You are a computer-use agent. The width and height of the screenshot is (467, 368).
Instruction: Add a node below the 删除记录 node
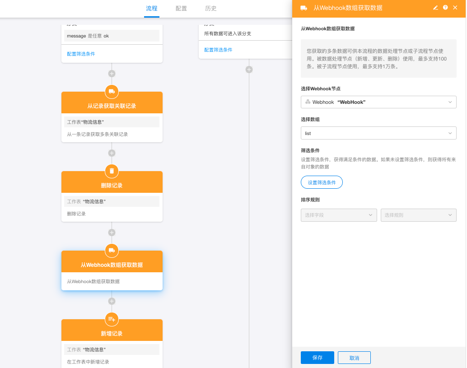point(112,233)
